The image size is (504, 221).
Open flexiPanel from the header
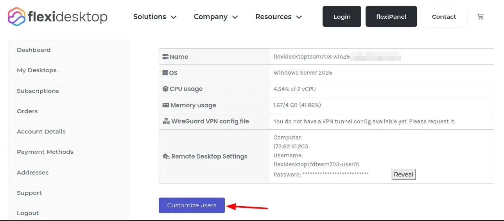[391, 16]
